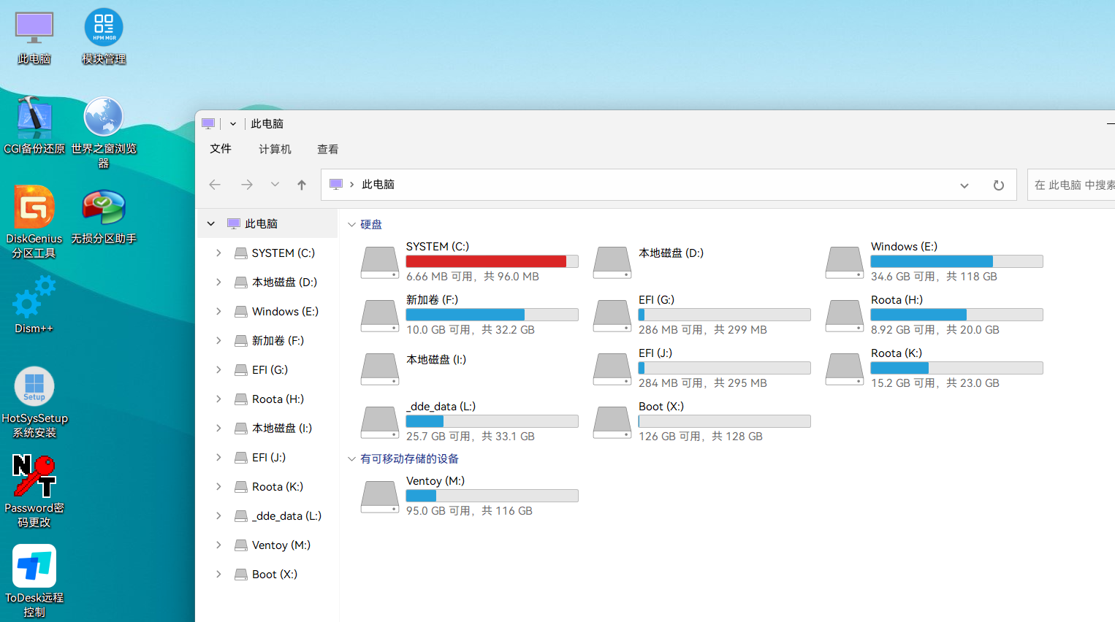This screenshot has width=1115, height=622.
Task: Select EFI (G:) drive icon in content pane
Action: [x=612, y=316]
